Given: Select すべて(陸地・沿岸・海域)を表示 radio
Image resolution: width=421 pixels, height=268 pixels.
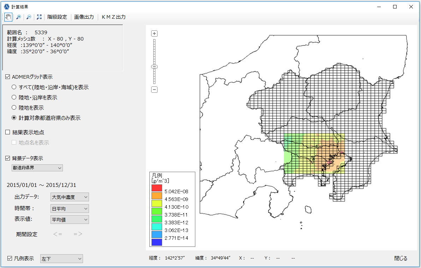Looking at the screenshot, I should click(x=14, y=87).
